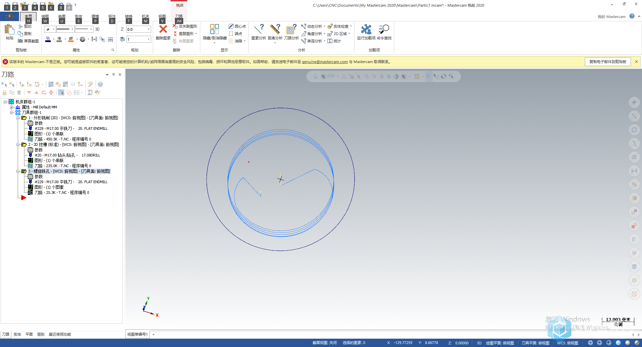
Task: Collapse the 机床群组-1 tree node
Action: pos(5,102)
